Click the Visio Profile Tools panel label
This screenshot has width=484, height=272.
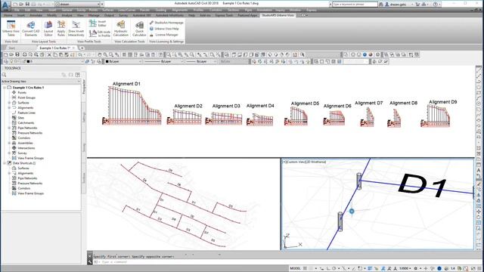point(89,42)
